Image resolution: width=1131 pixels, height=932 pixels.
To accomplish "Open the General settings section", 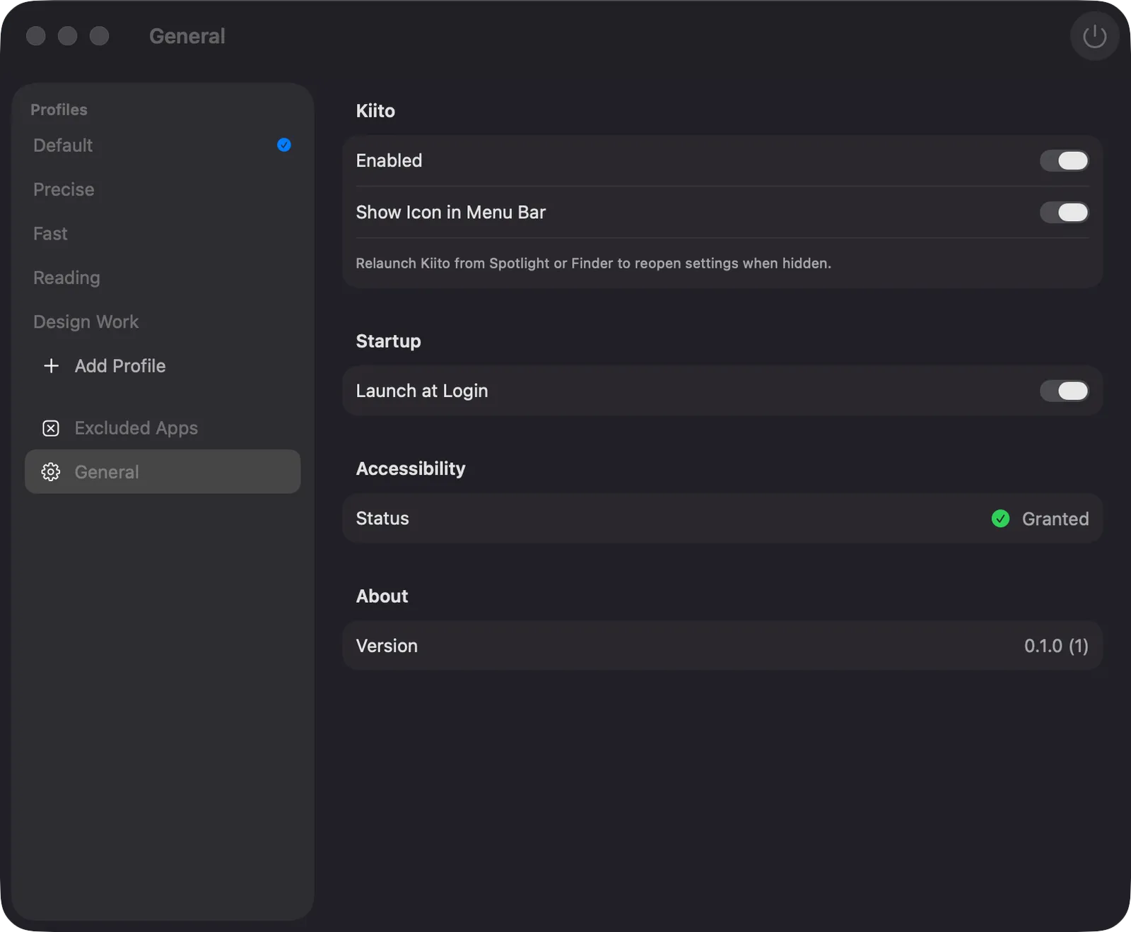I will [163, 472].
